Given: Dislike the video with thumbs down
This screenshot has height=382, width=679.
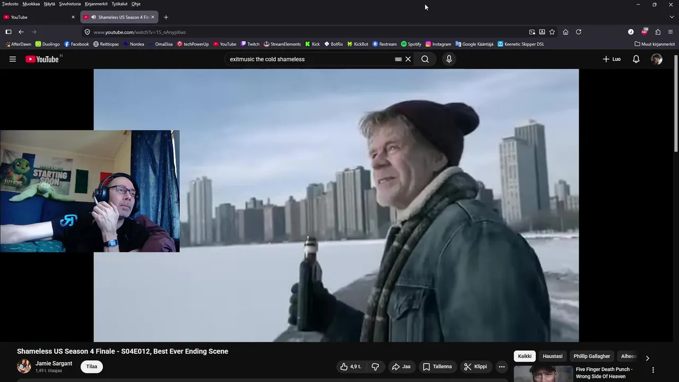Looking at the screenshot, I should click(375, 367).
